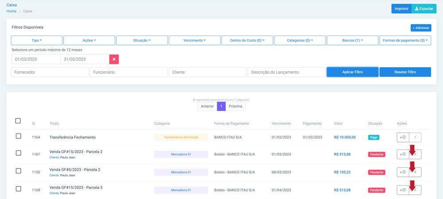Click the Caixa page title
The height and width of the screenshot is (199, 443).
click(x=12, y=5)
